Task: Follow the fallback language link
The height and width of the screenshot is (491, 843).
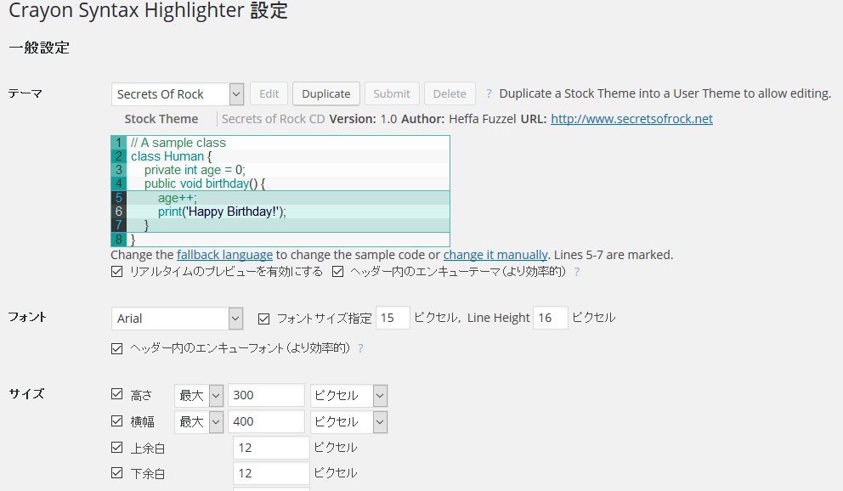Action: [x=224, y=255]
